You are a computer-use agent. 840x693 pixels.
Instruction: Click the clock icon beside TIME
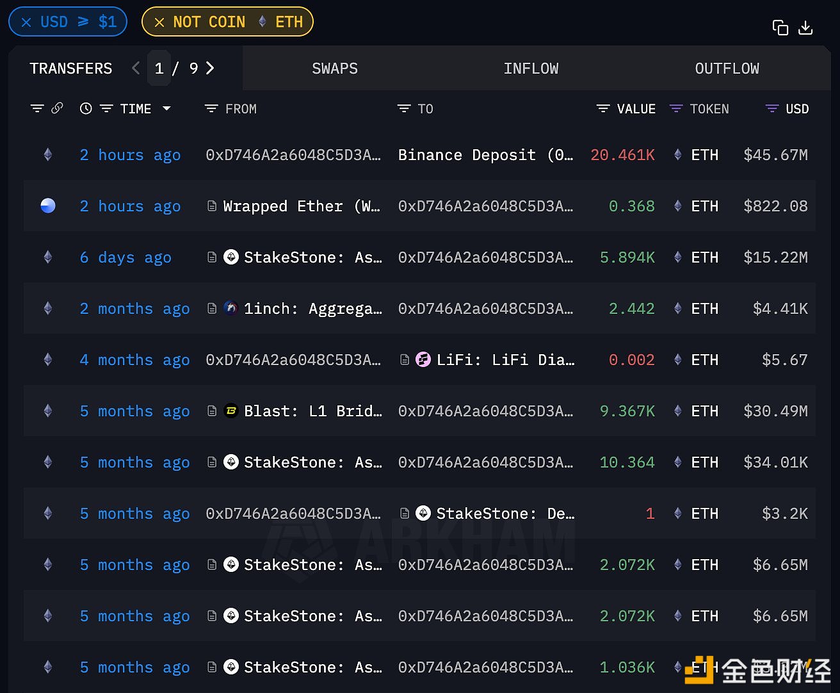point(86,109)
